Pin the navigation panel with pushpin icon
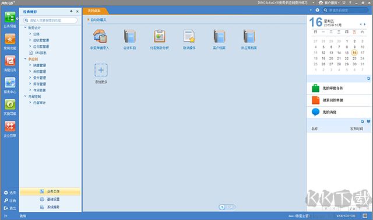373x220 pixels. point(71,12)
